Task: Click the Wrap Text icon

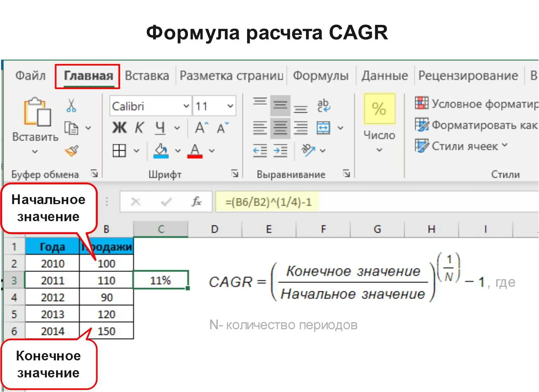Action: tap(323, 106)
